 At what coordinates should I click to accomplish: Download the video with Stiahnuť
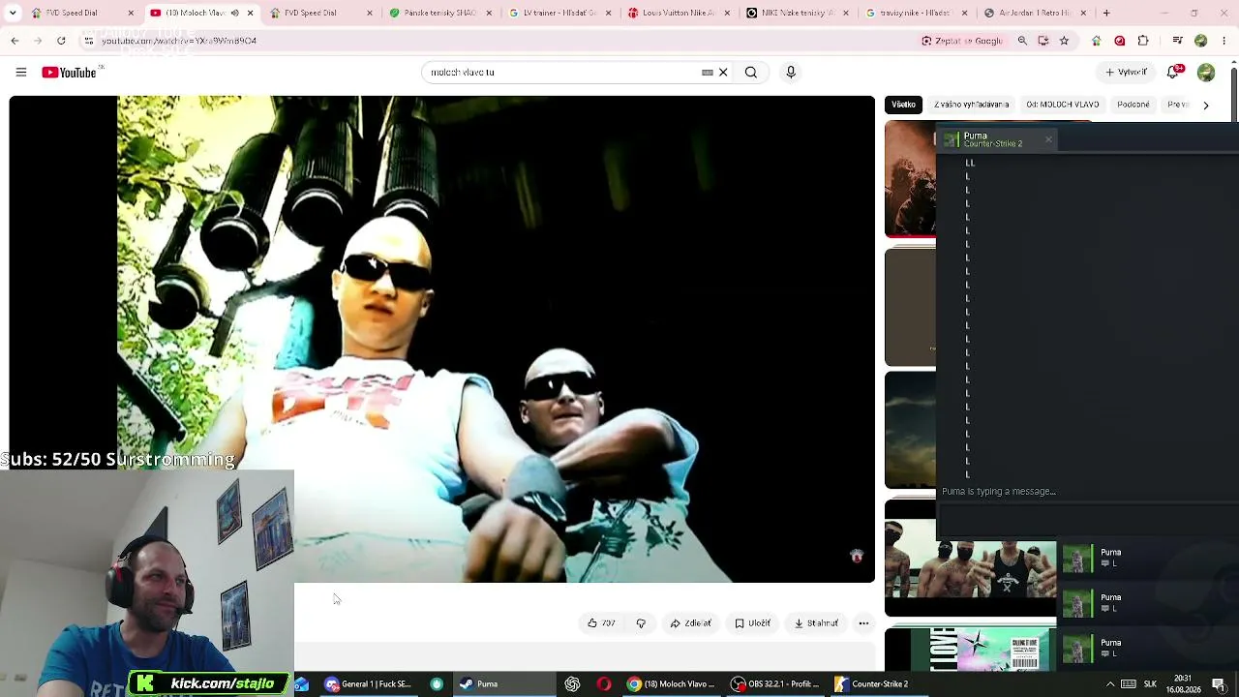816,623
